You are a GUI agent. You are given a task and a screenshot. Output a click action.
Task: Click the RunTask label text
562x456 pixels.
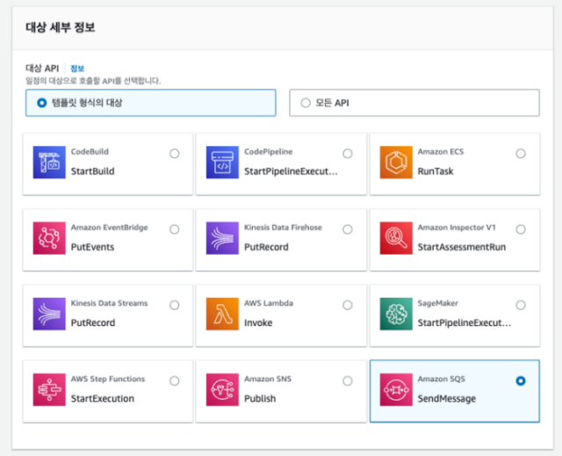[x=436, y=171]
